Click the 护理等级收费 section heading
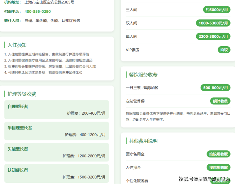This screenshot has width=235, height=184. tap(22, 94)
